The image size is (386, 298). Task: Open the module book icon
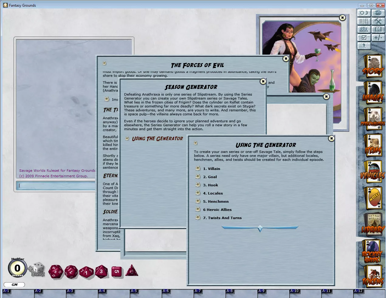pos(378,29)
